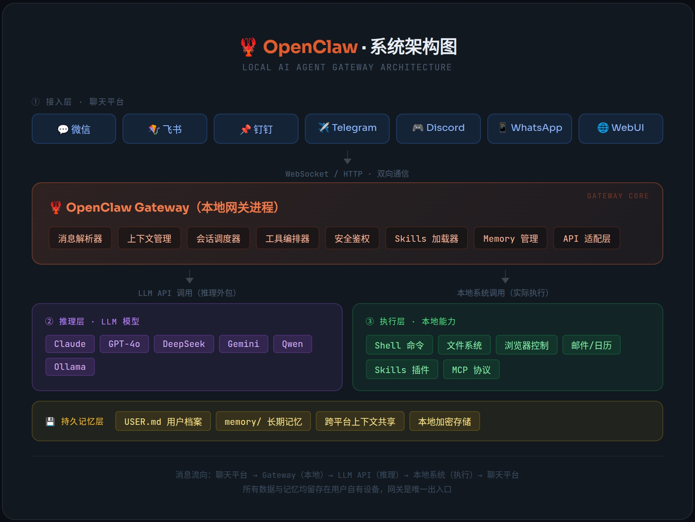Click the Memory 管理 module chip

pyautogui.click(x=511, y=238)
